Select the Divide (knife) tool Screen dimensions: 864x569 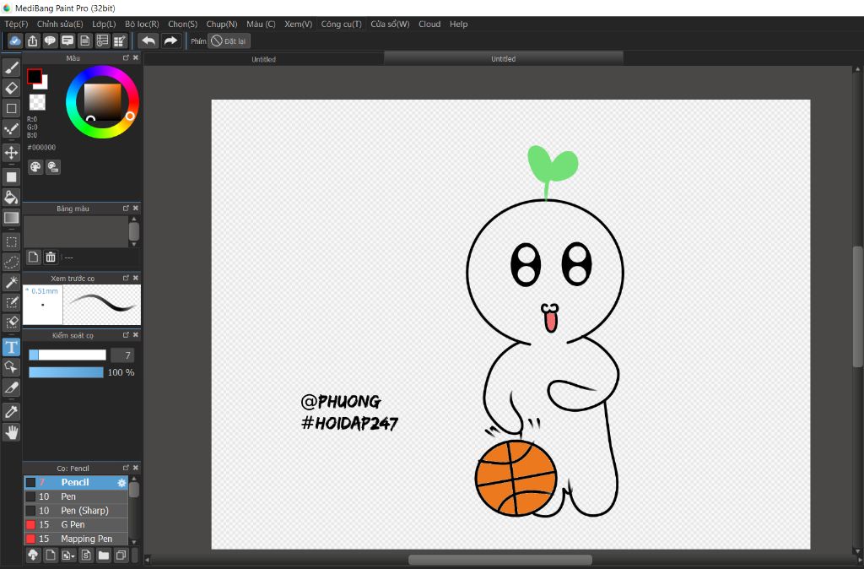(11, 387)
